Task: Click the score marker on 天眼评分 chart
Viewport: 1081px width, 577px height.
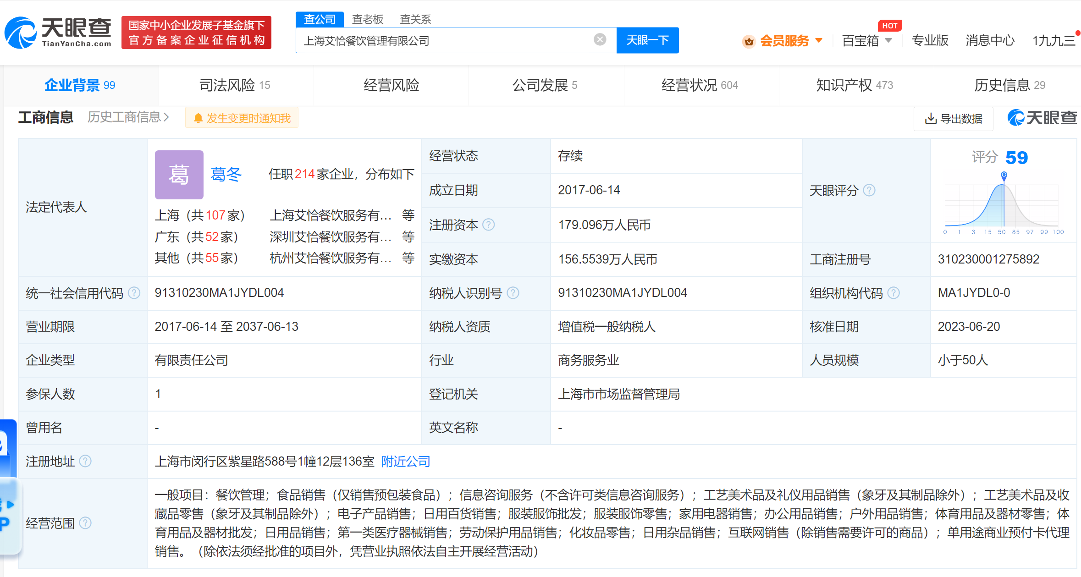Action: 1004,175
